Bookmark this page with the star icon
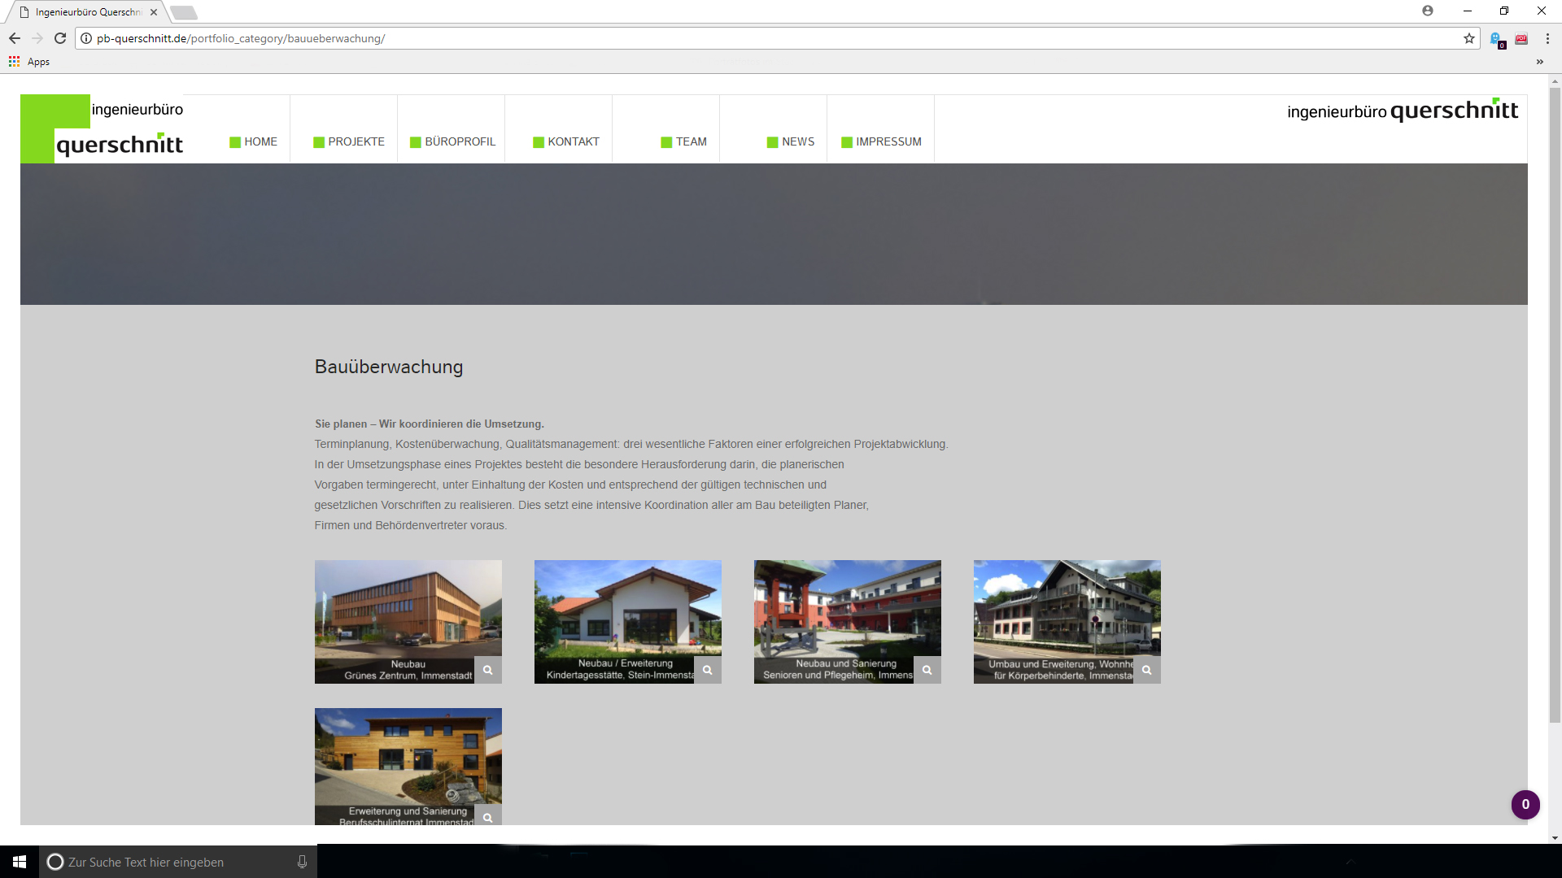Screen dimensions: 1562x878 [x=1469, y=38]
